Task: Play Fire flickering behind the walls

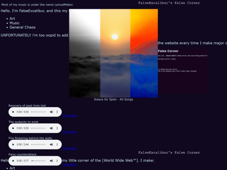Action: [13, 144]
